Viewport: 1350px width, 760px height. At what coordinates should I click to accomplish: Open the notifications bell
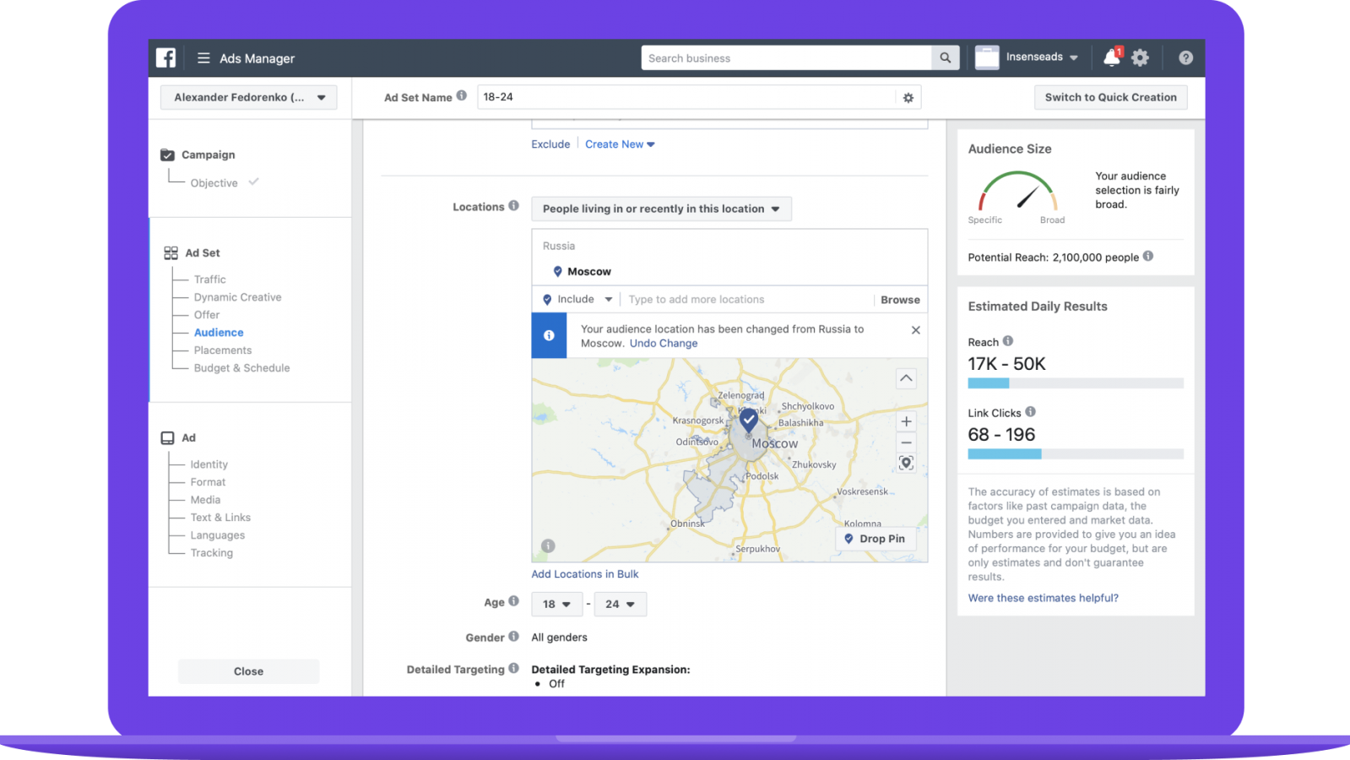(1111, 57)
